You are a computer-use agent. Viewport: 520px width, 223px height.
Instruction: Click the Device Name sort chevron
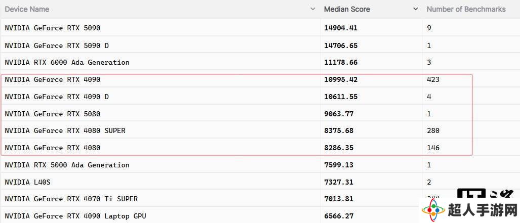[x=312, y=9]
